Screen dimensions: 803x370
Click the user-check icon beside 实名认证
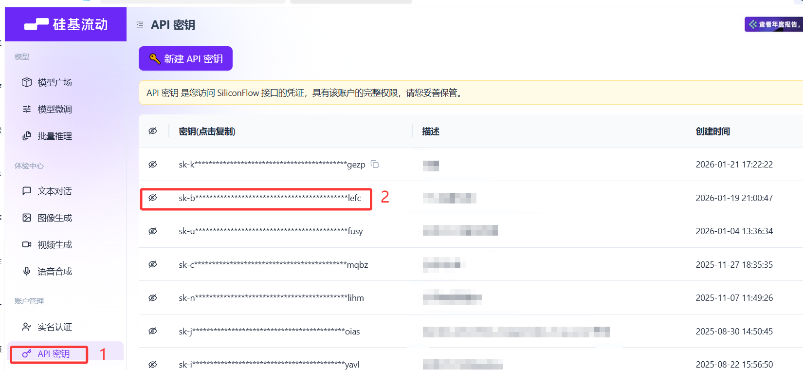pyautogui.click(x=27, y=327)
